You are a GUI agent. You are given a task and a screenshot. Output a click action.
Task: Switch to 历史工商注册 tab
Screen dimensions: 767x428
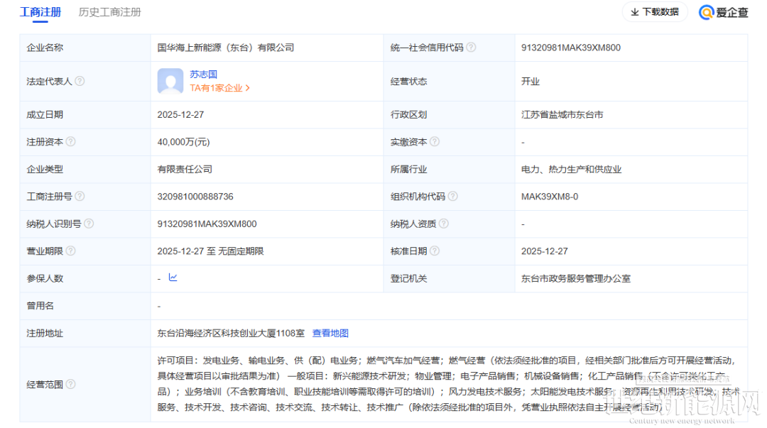[109, 12]
